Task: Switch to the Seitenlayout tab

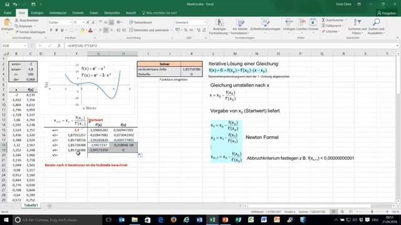Action: point(58,12)
